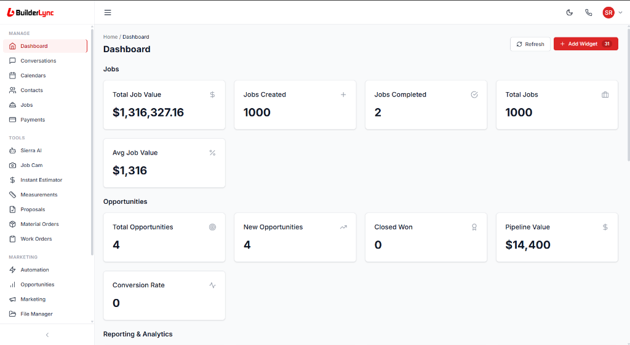Open the SR user avatar menu

click(608, 12)
